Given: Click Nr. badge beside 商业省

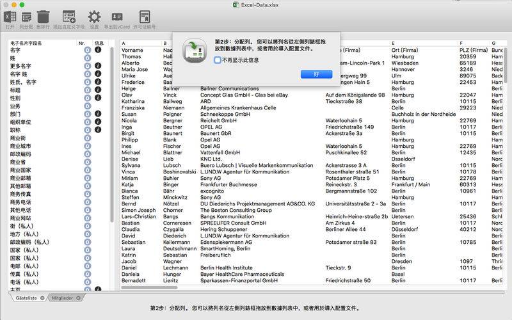Looking at the screenshot, I should click(88, 162).
